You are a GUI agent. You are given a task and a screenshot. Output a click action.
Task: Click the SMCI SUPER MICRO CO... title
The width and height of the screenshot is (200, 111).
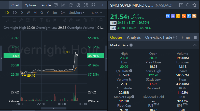[x=132, y=5]
